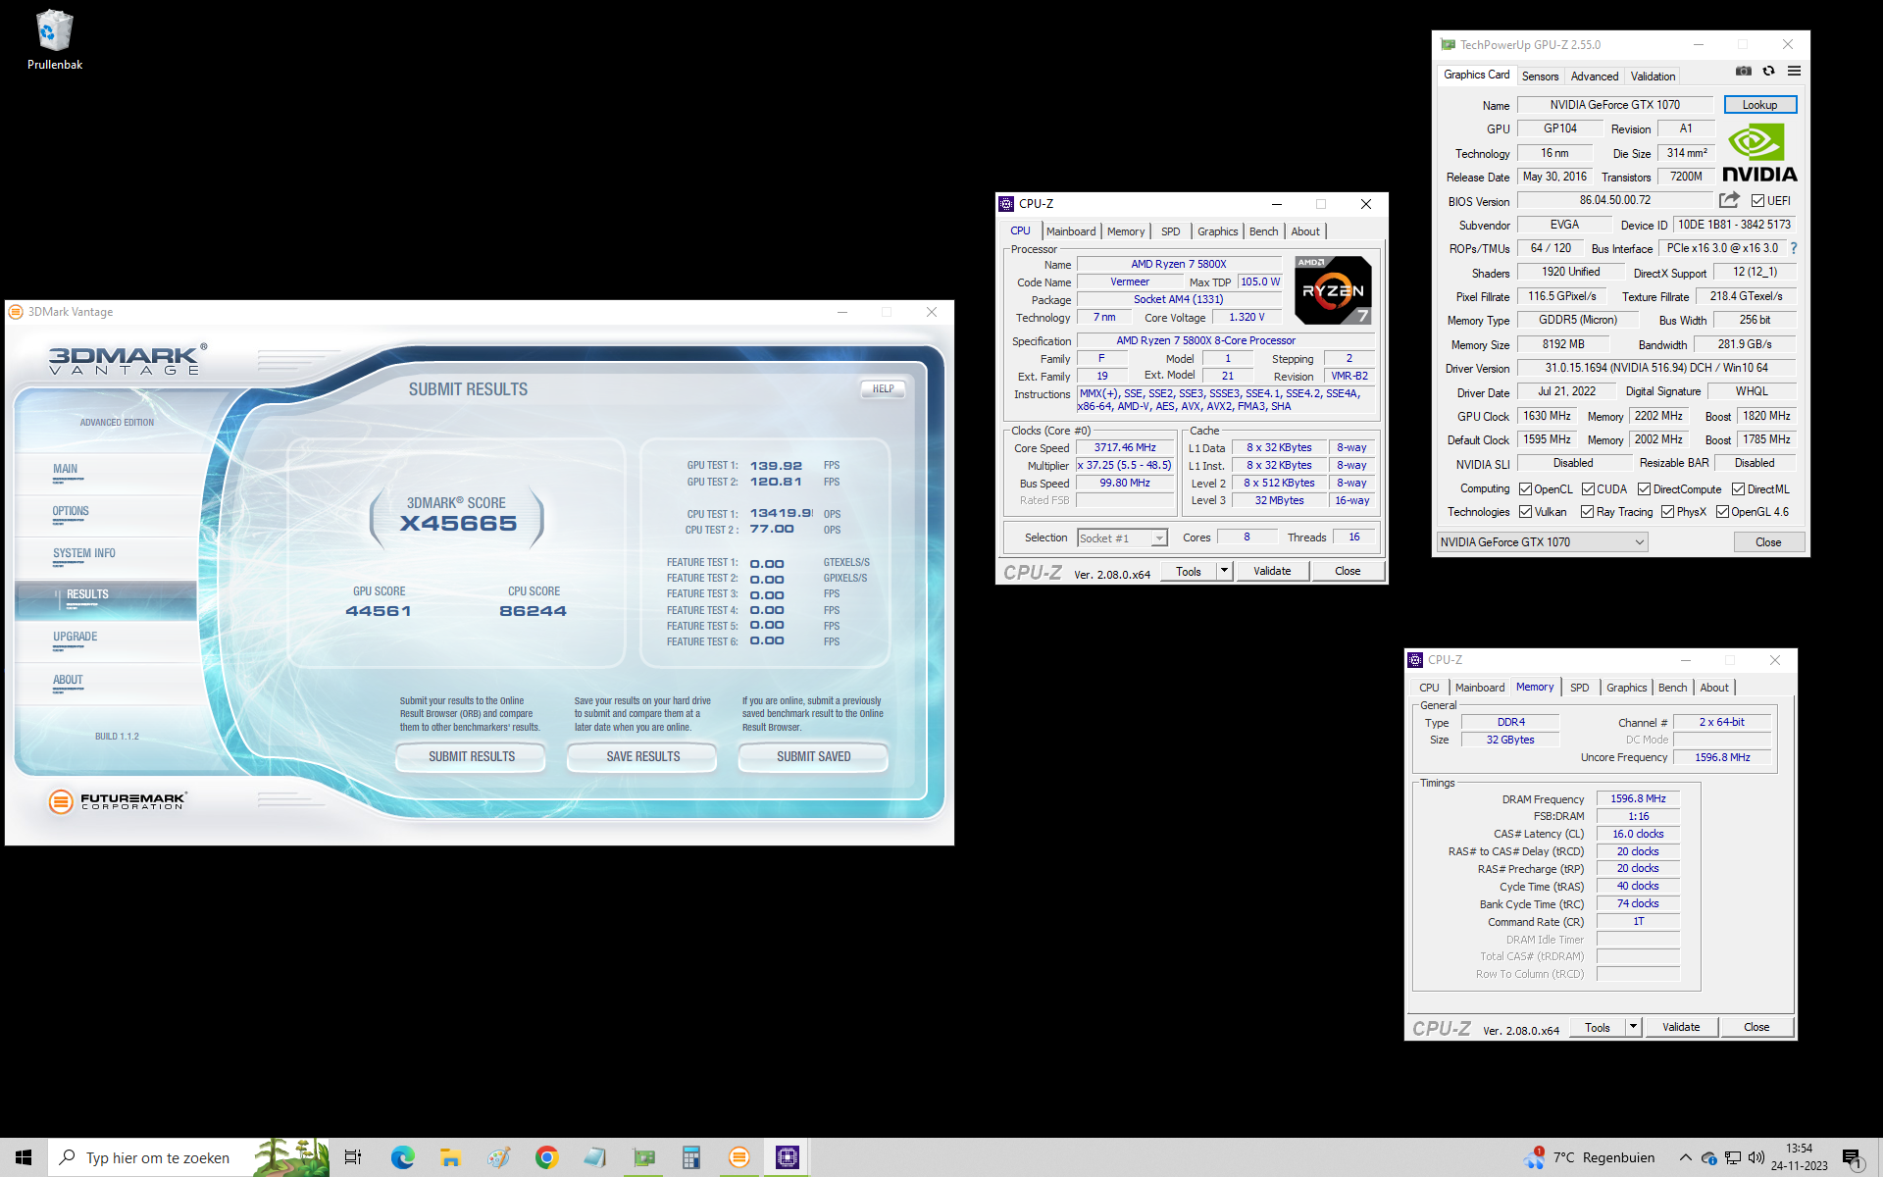Show hidden system tray icons

click(x=1685, y=1157)
